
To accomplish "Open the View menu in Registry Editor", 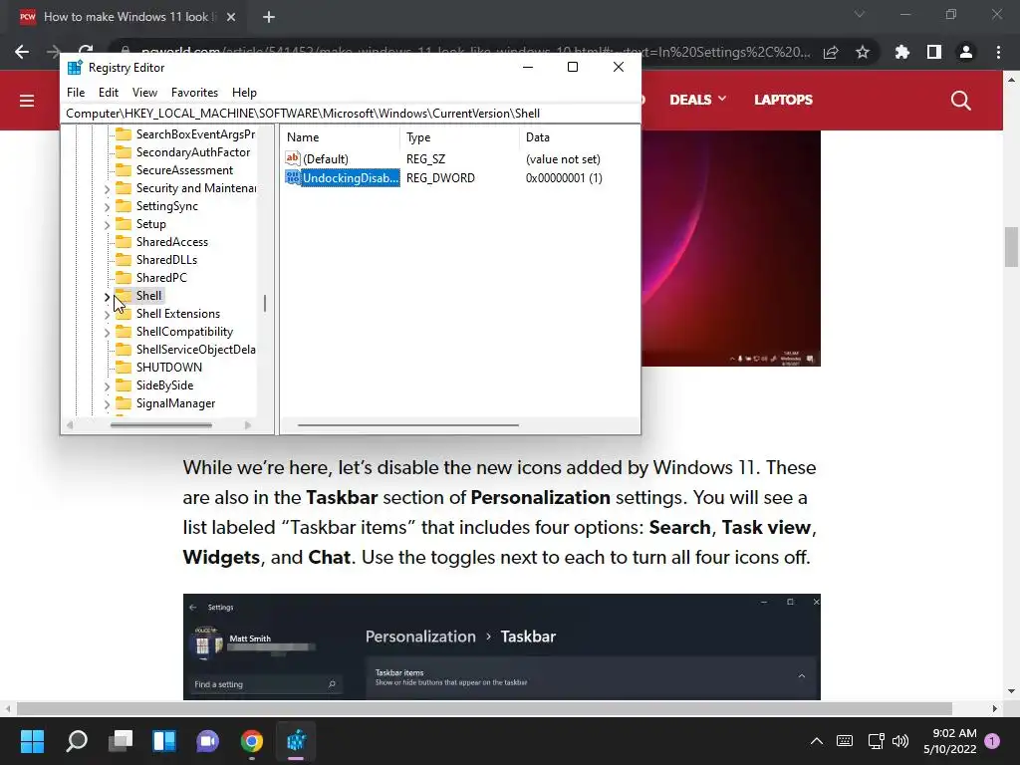I will [x=144, y=93].
